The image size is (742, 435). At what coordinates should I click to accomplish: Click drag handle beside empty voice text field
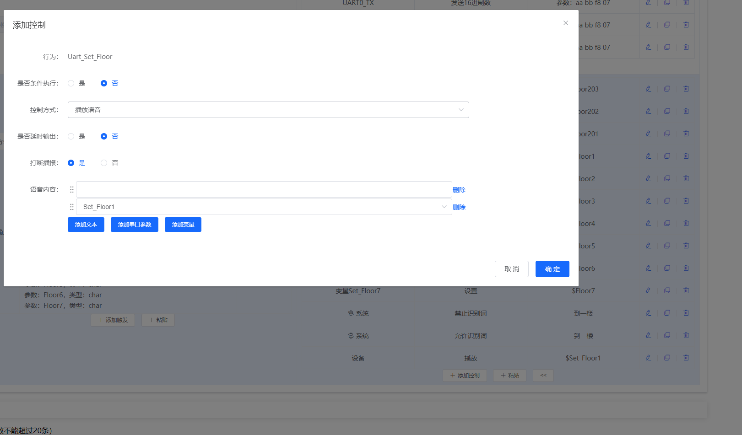pos(72,189)
